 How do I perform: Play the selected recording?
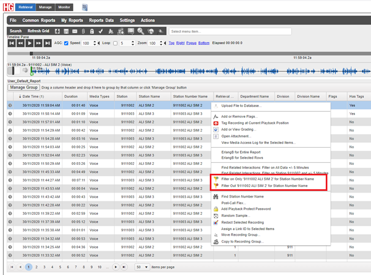click(x=30, y=43)
